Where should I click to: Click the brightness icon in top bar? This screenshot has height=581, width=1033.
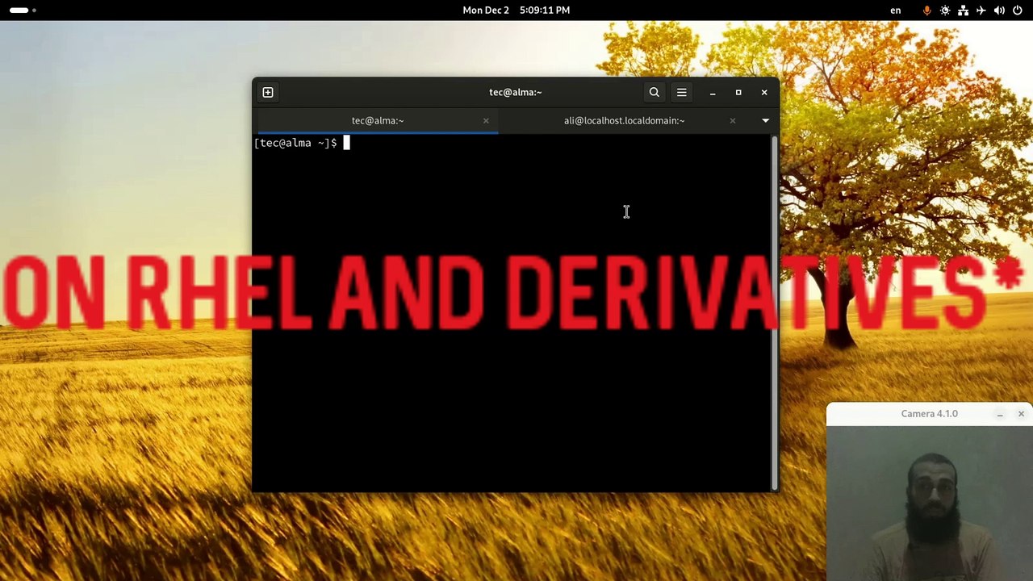(x=945, y=10)
